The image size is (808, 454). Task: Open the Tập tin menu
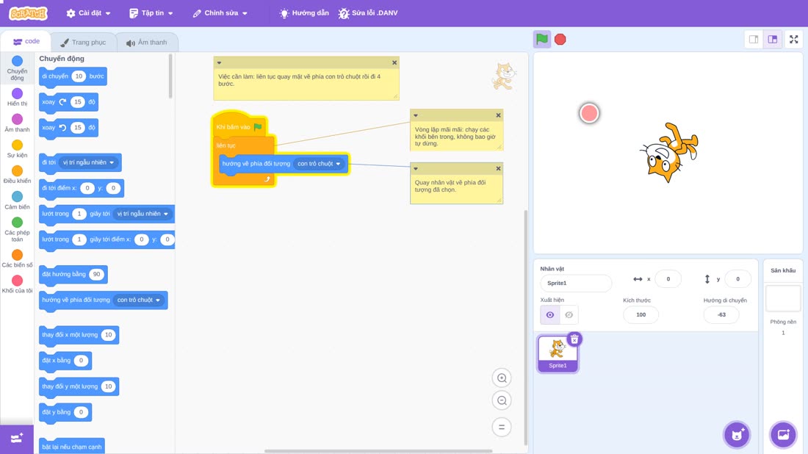151,13
